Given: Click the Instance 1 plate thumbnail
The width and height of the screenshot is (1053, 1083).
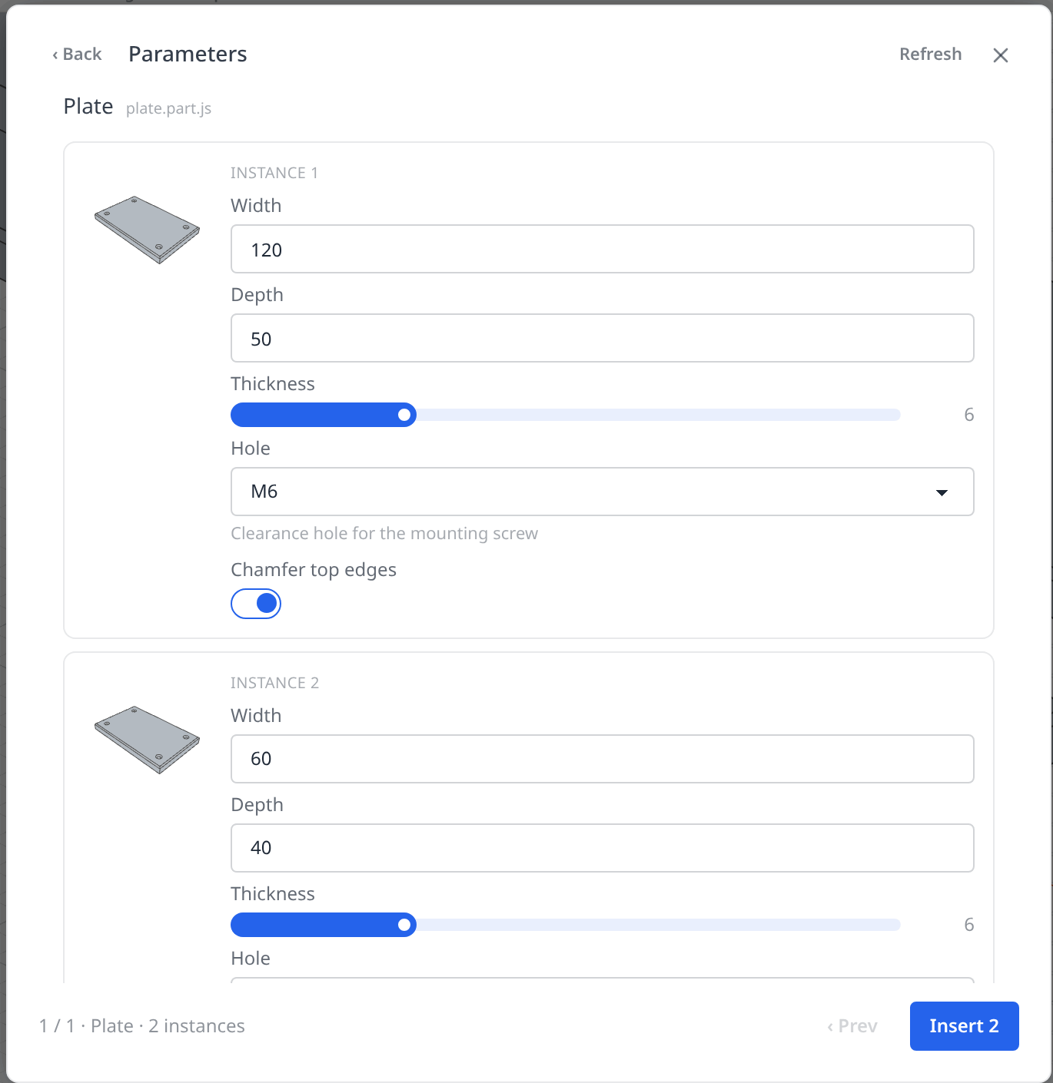Looking at the screenshot, I should click(x=147, y=229).
